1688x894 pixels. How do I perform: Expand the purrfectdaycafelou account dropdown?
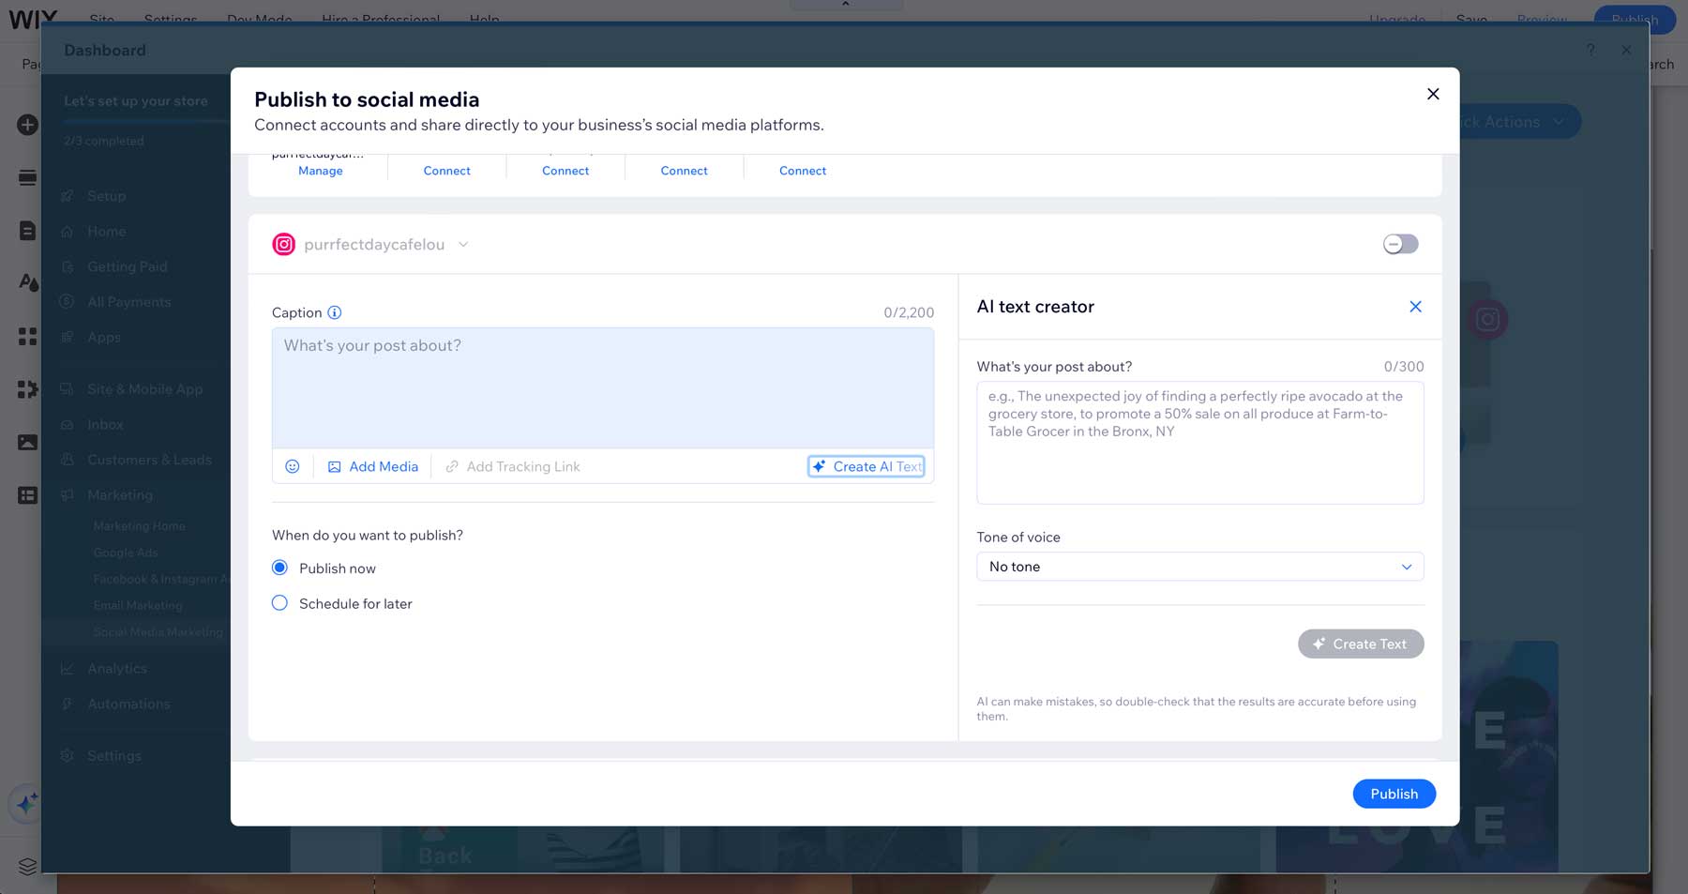[463, 245]
